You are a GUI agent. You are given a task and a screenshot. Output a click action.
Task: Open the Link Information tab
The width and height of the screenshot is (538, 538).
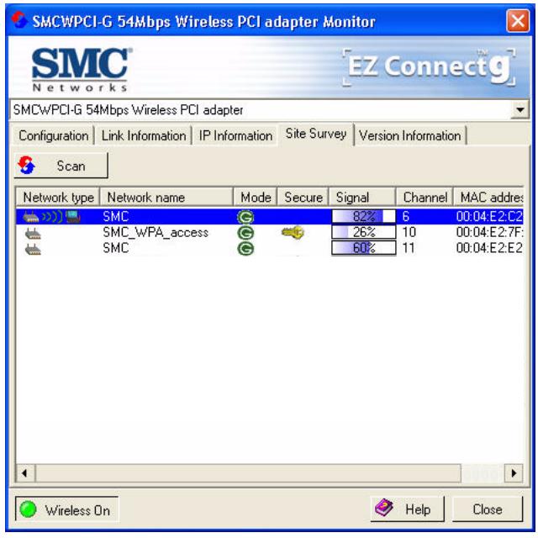144,136
